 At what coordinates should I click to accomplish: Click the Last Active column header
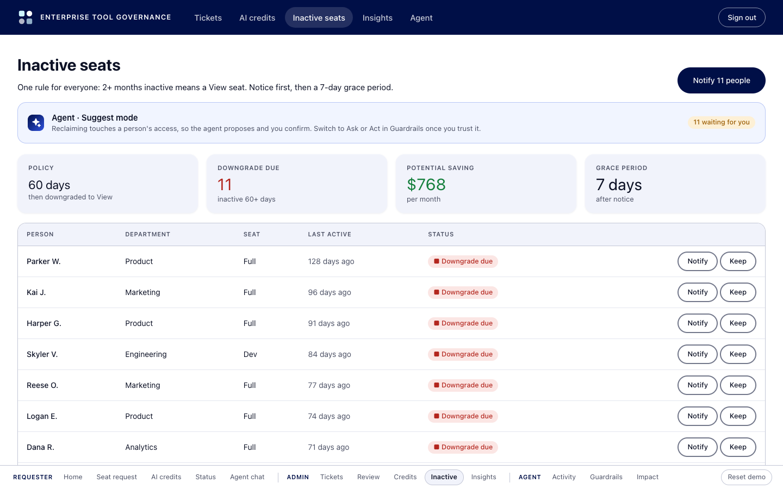coord(330,234)
